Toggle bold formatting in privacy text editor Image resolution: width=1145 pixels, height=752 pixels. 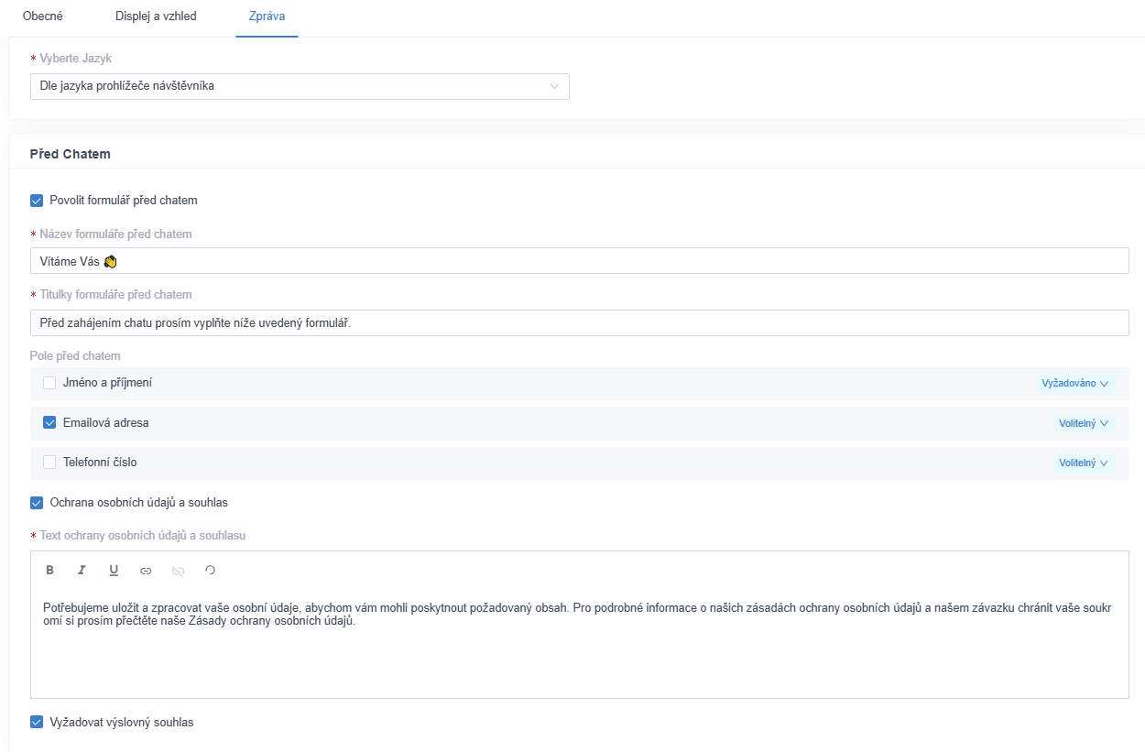(x=50, y=571)
